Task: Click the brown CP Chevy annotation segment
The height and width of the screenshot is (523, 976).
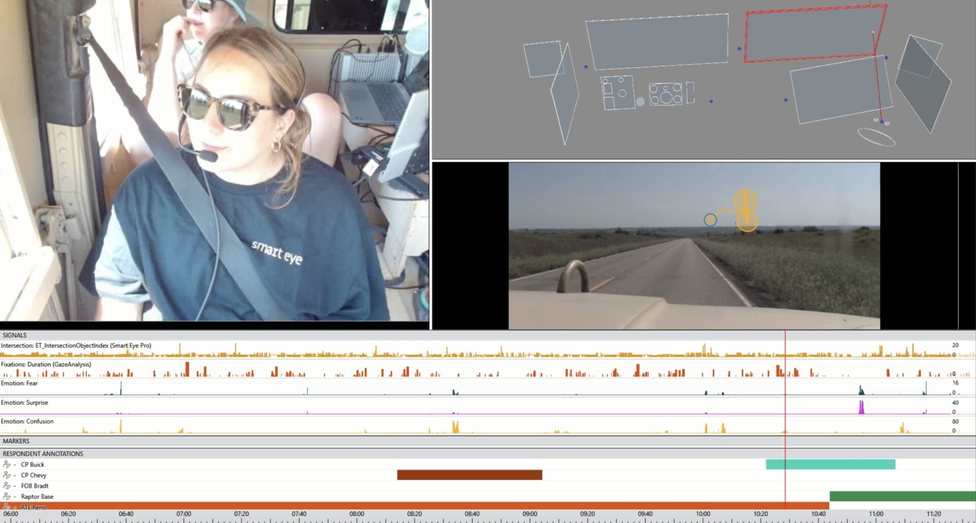Action: pyautogui.click(x=469, y=475)
